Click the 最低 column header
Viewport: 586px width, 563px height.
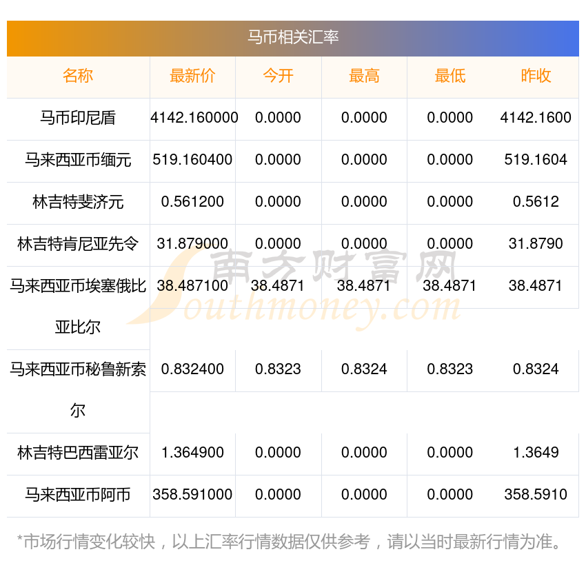coord(450,76)
